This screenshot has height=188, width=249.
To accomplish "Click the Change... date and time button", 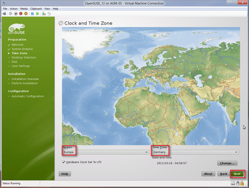I will [227, 163].
